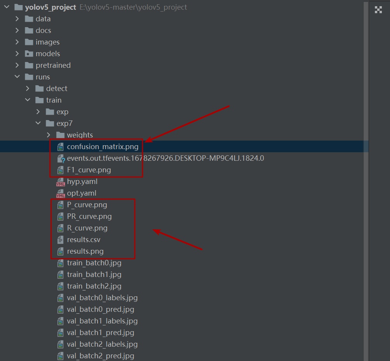Collapse the train folder
390x361 pixels.
pos(27,100)
